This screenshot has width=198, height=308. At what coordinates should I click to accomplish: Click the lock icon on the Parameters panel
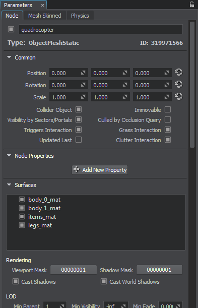coord(192,5)
